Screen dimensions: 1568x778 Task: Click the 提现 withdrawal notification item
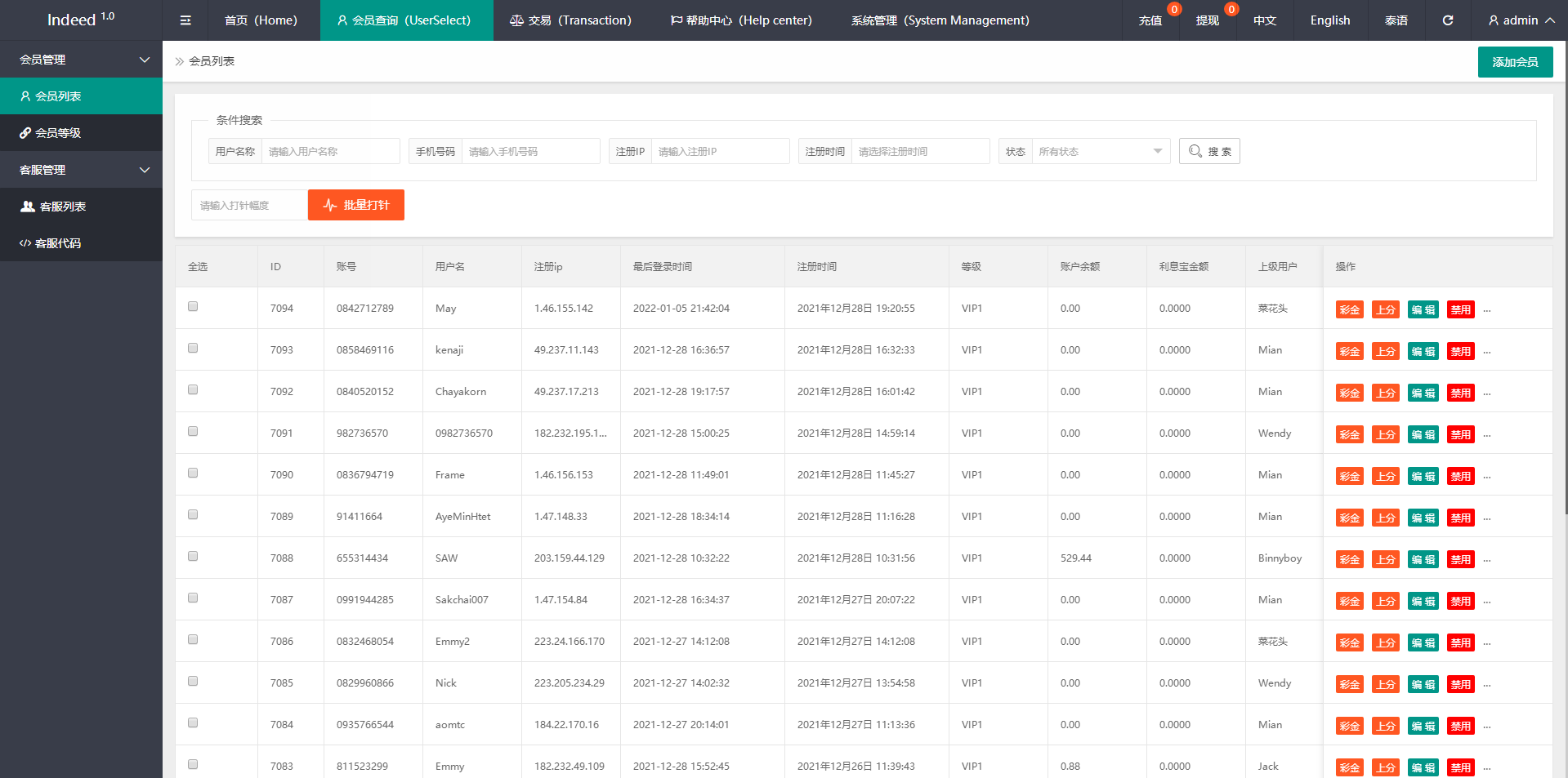(x=1208, y=20)
